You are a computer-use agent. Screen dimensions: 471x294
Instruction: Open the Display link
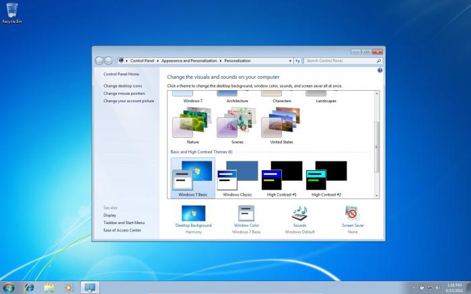(110, 215)
